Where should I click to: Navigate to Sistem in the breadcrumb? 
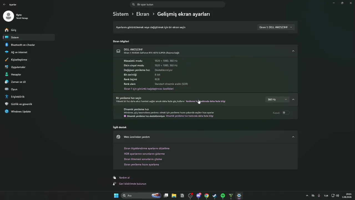tap(121, 14)
